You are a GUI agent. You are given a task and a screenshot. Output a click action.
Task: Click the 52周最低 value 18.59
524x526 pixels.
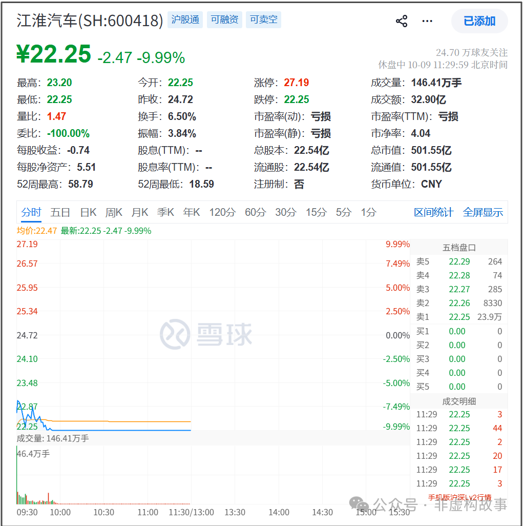pyautogui.click(x=201, y=184)
